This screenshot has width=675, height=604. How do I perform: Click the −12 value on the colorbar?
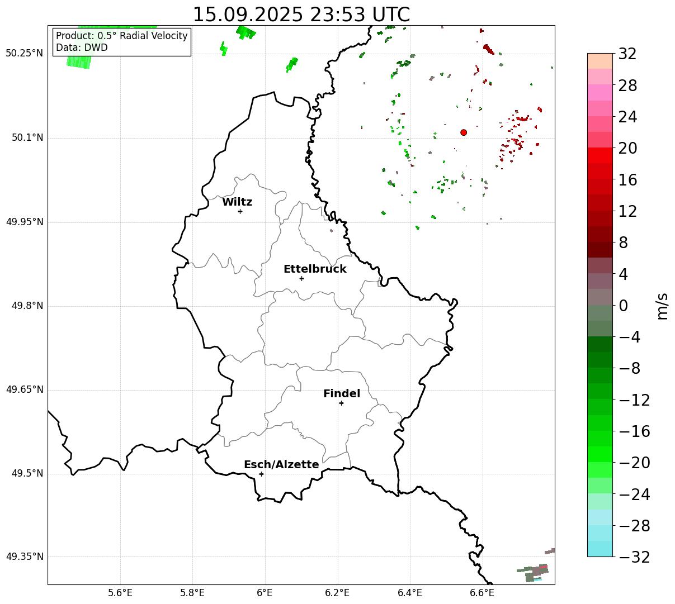click(x=634, y=400)
